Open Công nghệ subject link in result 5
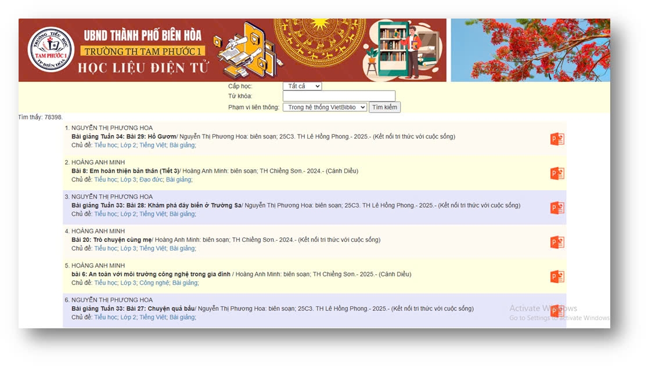This screenshot has height=366, width=648. tap(154, 282)
